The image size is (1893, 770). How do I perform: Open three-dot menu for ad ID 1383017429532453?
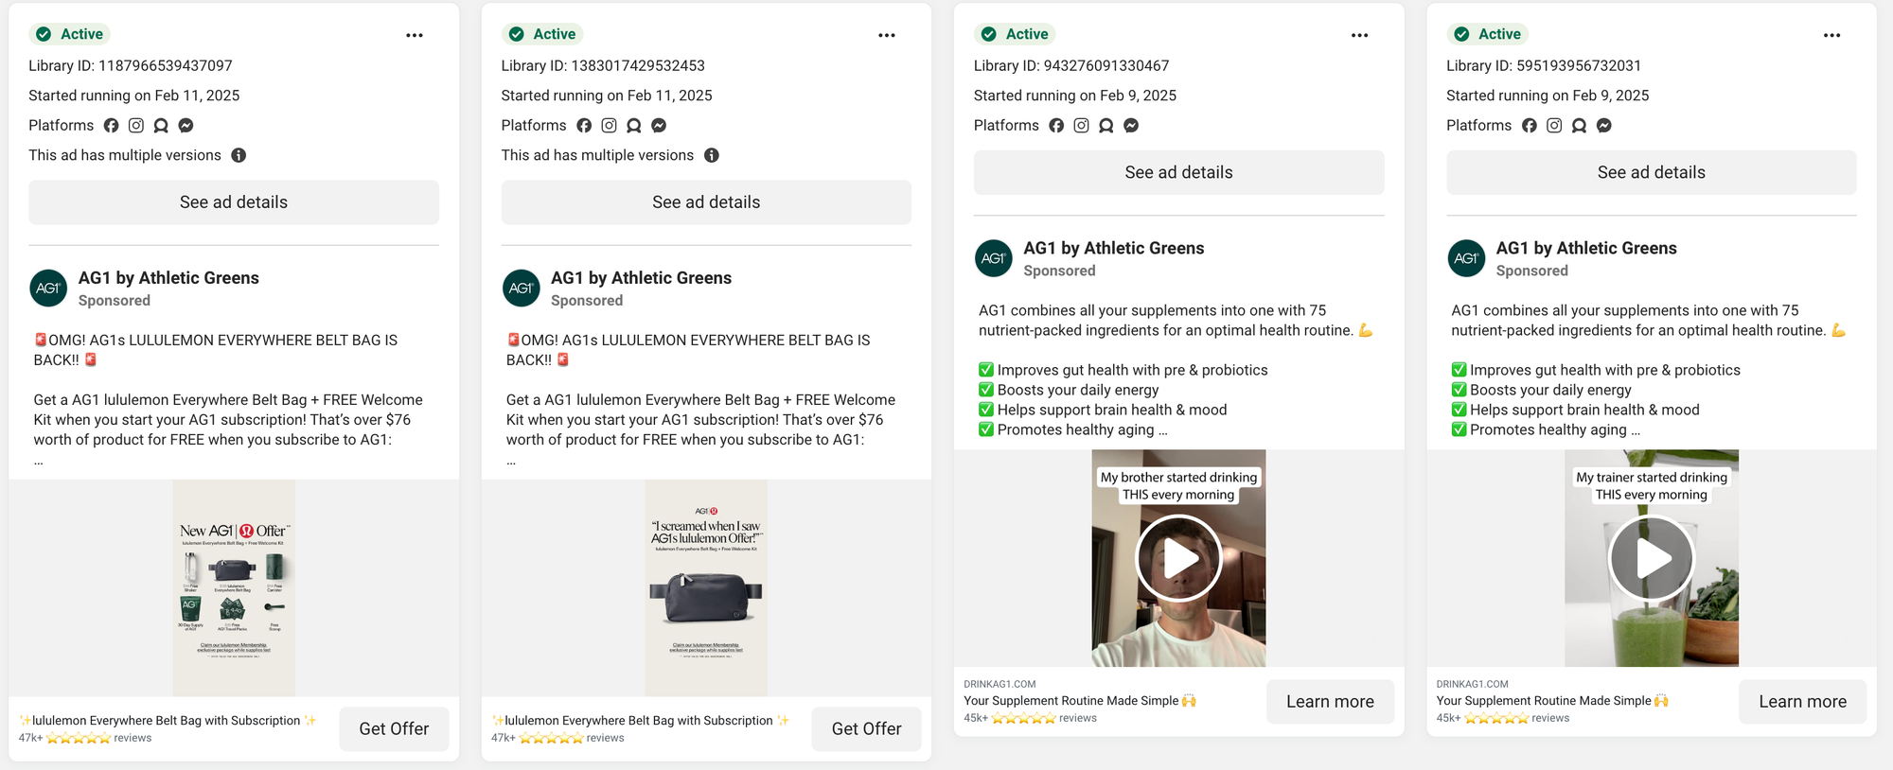click(887, 35)
